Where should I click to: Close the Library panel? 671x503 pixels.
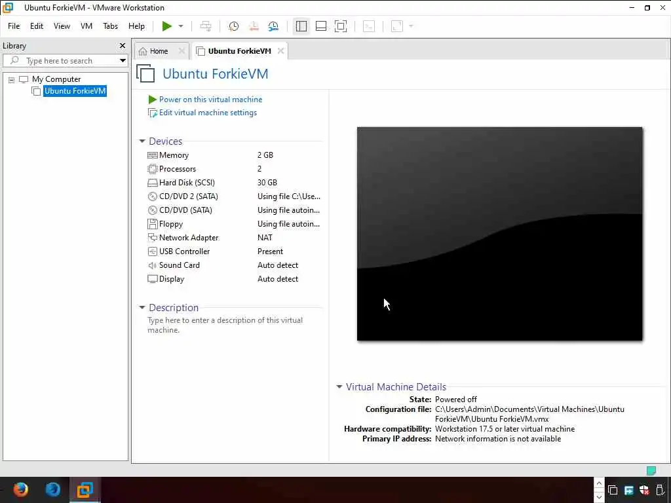tap(123, 46)
